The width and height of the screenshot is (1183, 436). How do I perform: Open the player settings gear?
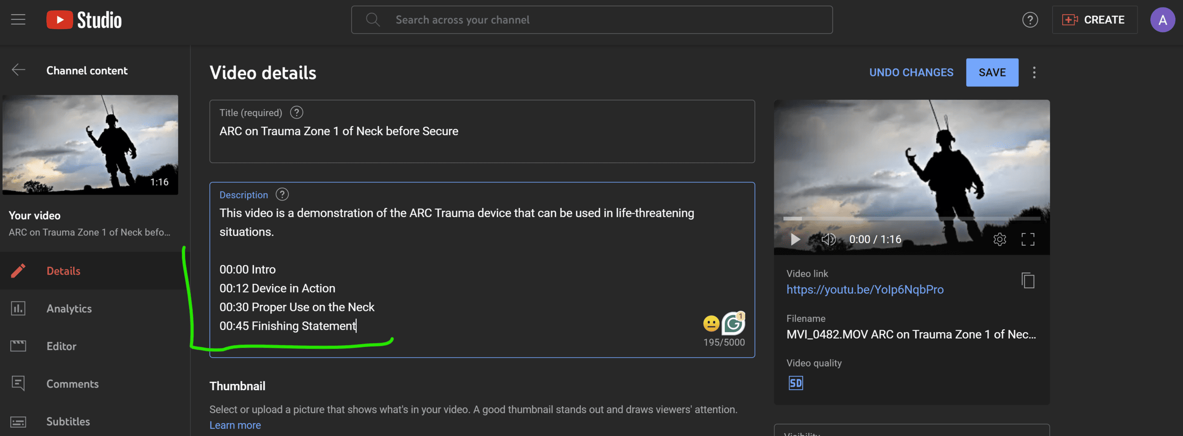coord(999,239)
